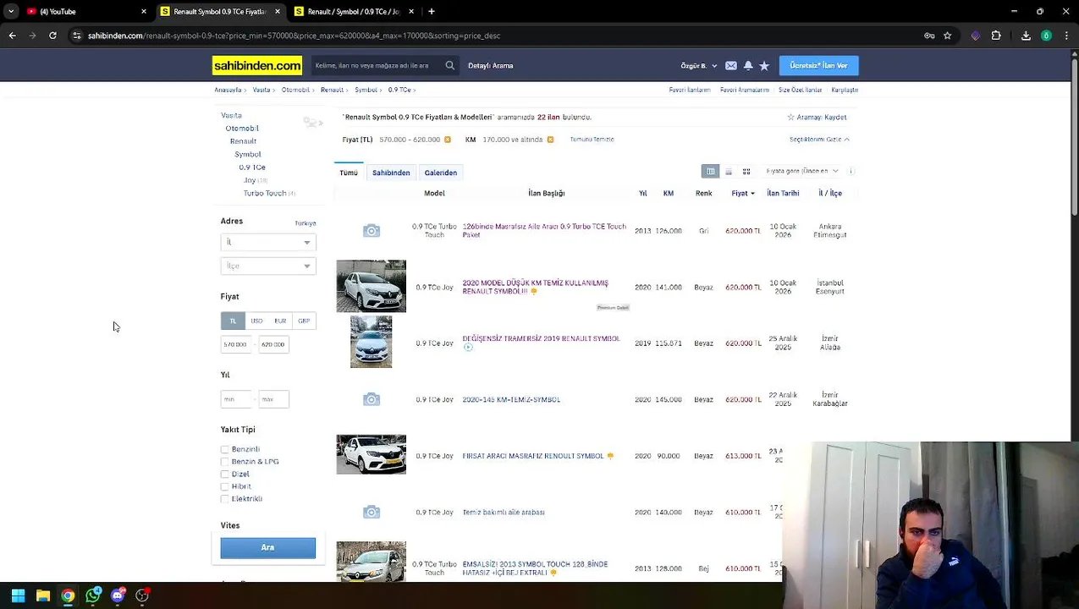Check the Dizel fuel type

pos(224,475)
